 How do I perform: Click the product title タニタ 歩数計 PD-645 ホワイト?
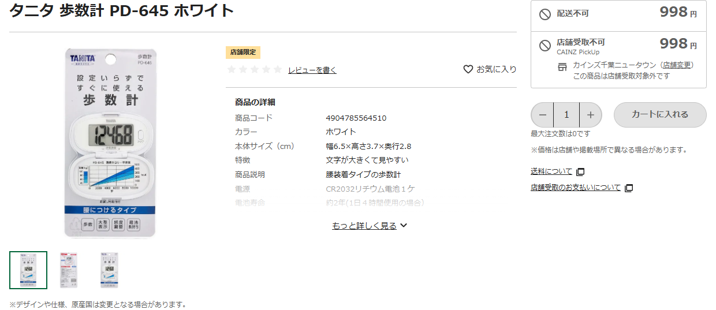tap(121, 10)
